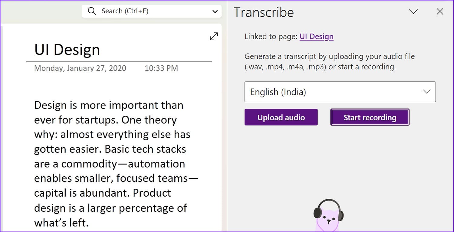Click the 'Linked to page:' label
454x232 pixels.
pos(271,37)
